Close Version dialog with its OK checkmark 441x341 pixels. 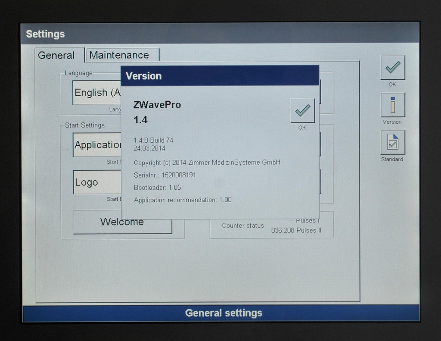tap(302, 111)
